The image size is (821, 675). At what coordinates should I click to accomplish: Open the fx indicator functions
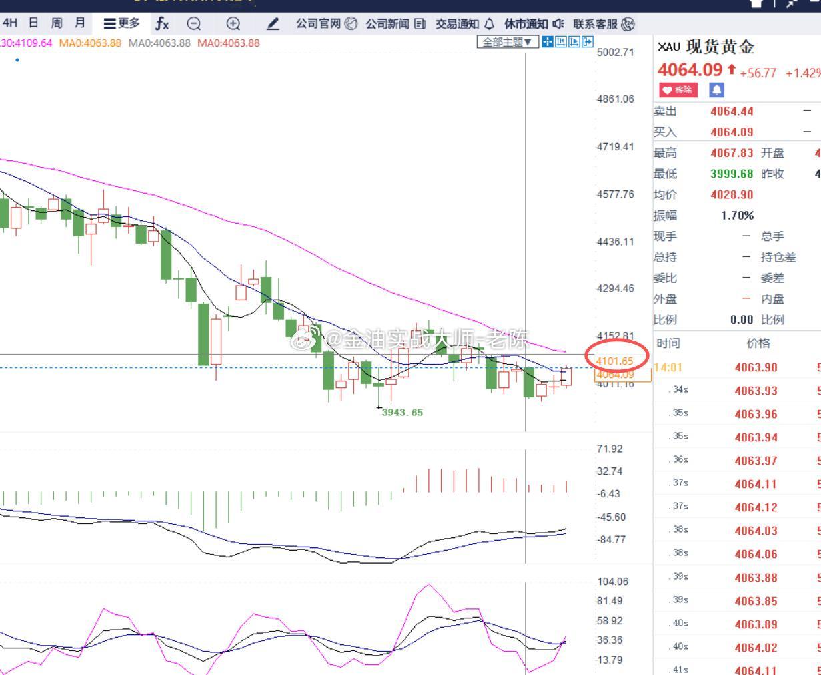pos(162,24)
